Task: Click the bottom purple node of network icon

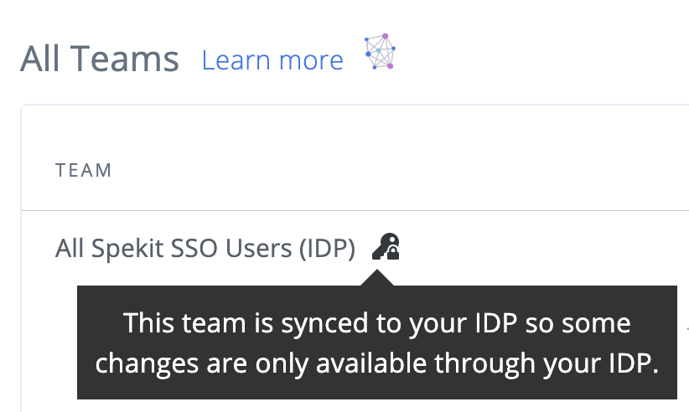Action: pyautogui.click(x=390, y=66)
